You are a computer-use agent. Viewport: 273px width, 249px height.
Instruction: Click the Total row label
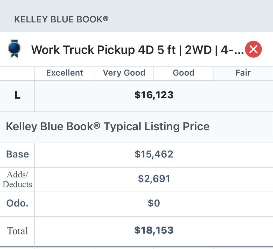point(17,231)
